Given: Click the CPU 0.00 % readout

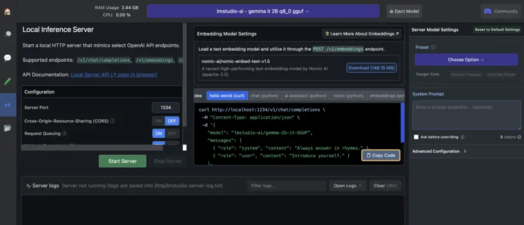Looking at the screenshot, I should click(117, 15).
